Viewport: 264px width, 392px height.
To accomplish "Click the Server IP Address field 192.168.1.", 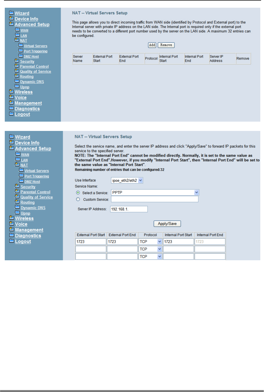I will coord(129,209).
